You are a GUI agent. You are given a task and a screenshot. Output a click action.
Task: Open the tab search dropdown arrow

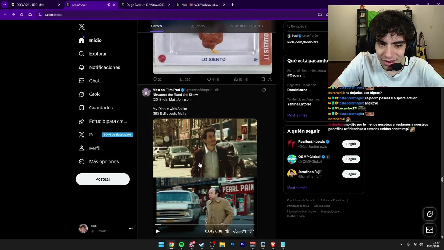click(x=5, y=5)
